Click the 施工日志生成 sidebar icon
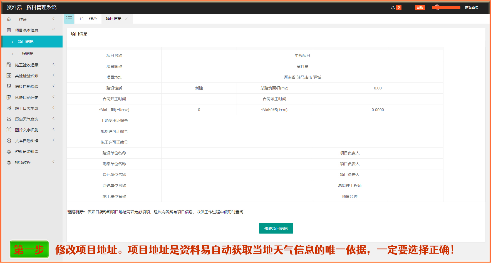 coord(9,108)
